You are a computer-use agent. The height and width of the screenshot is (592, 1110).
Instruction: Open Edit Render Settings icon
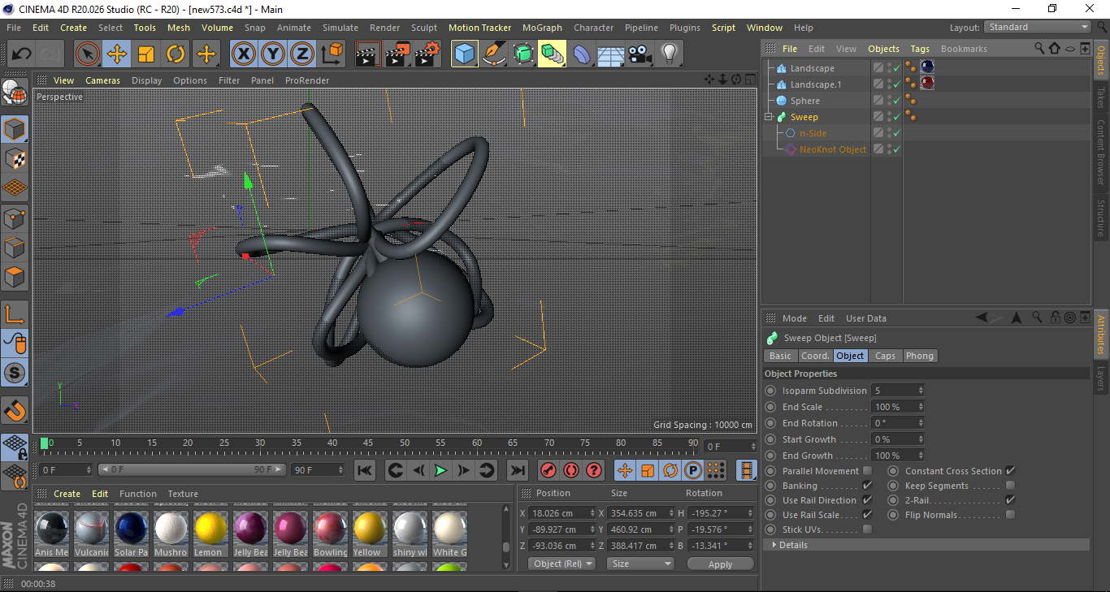coord(427,54)
